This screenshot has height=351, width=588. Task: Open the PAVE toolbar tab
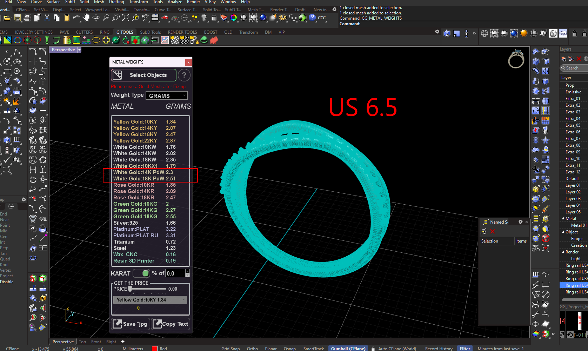pos(65,32)
